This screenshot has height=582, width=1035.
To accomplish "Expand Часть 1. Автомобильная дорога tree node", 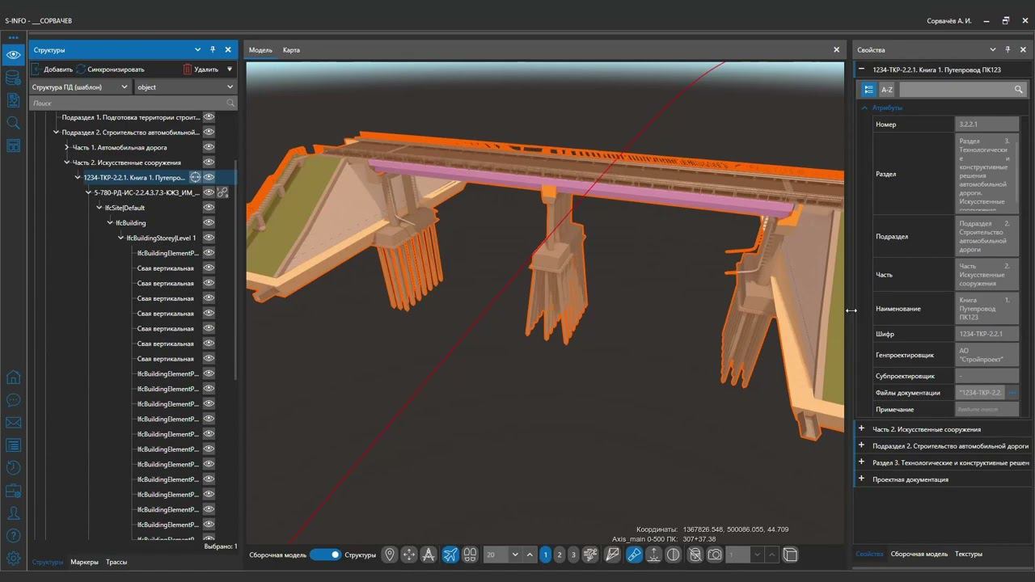I will 67,148.
